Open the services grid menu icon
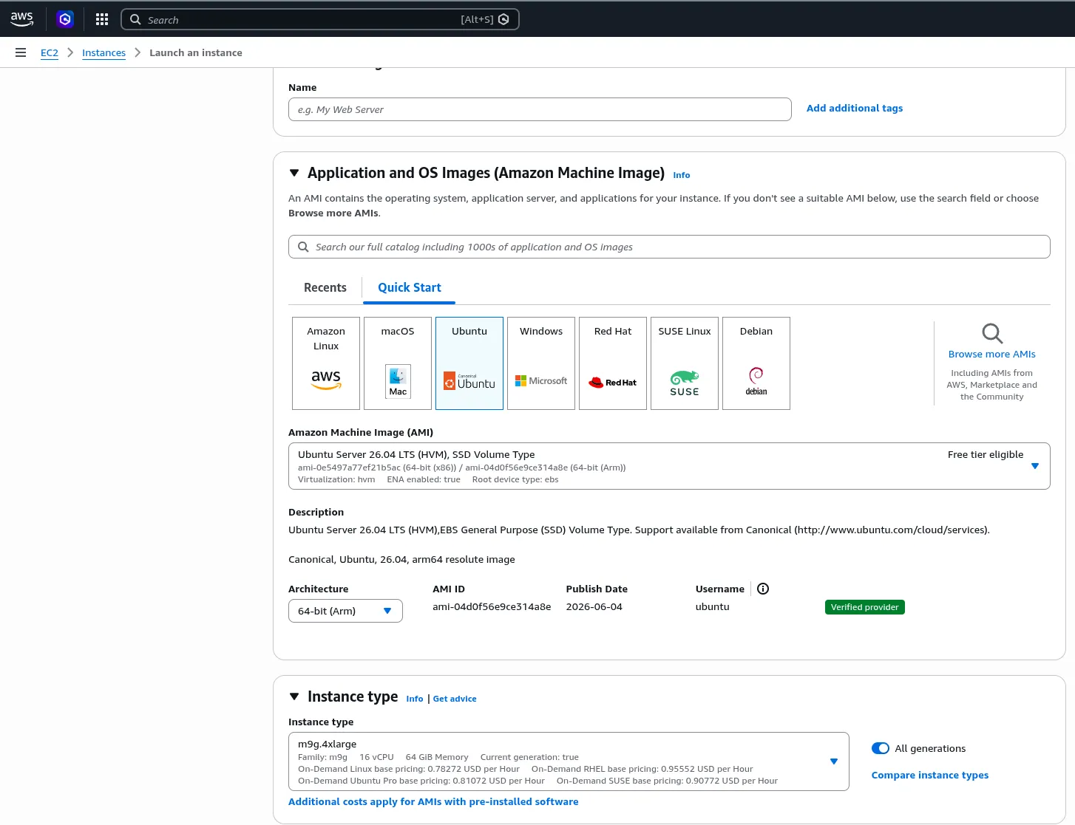 coord(102,19)
